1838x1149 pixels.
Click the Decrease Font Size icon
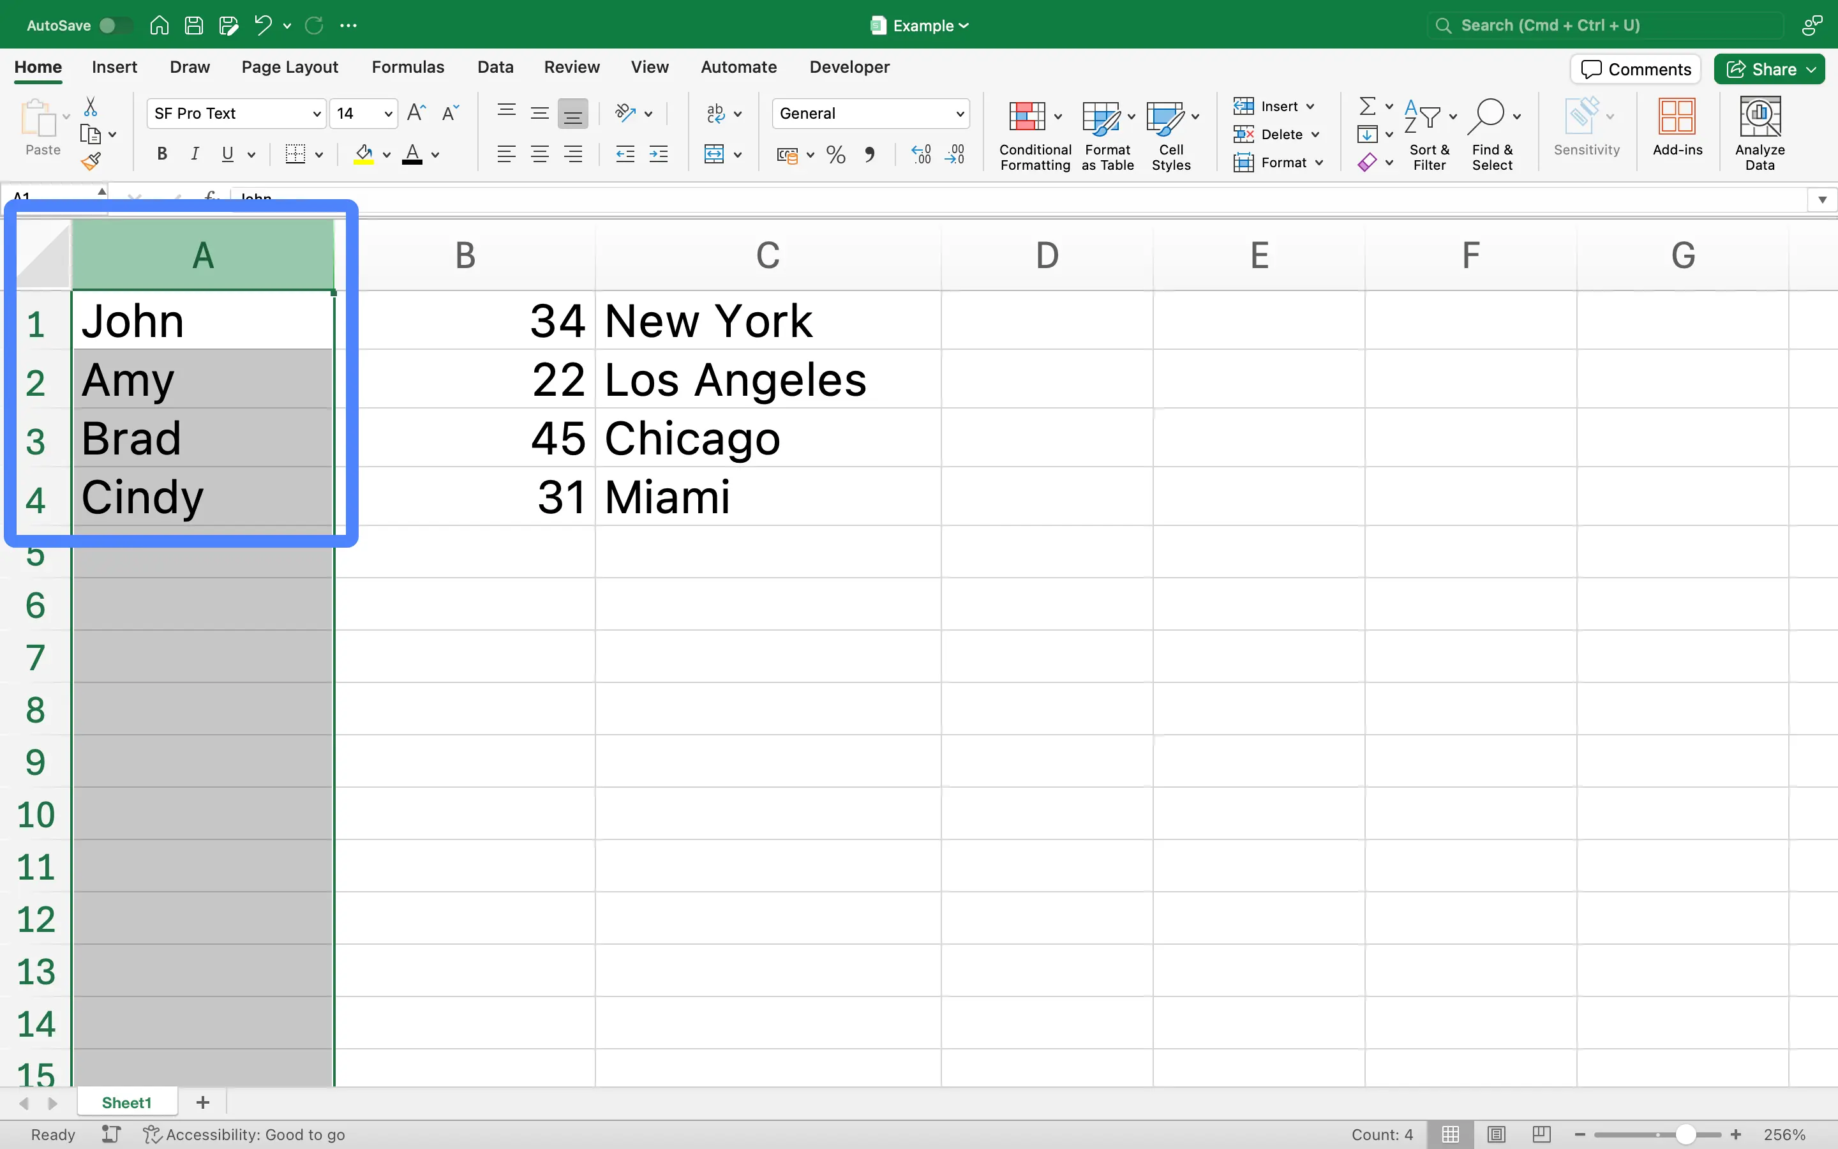pyautogui.click(x=451, y=113)
